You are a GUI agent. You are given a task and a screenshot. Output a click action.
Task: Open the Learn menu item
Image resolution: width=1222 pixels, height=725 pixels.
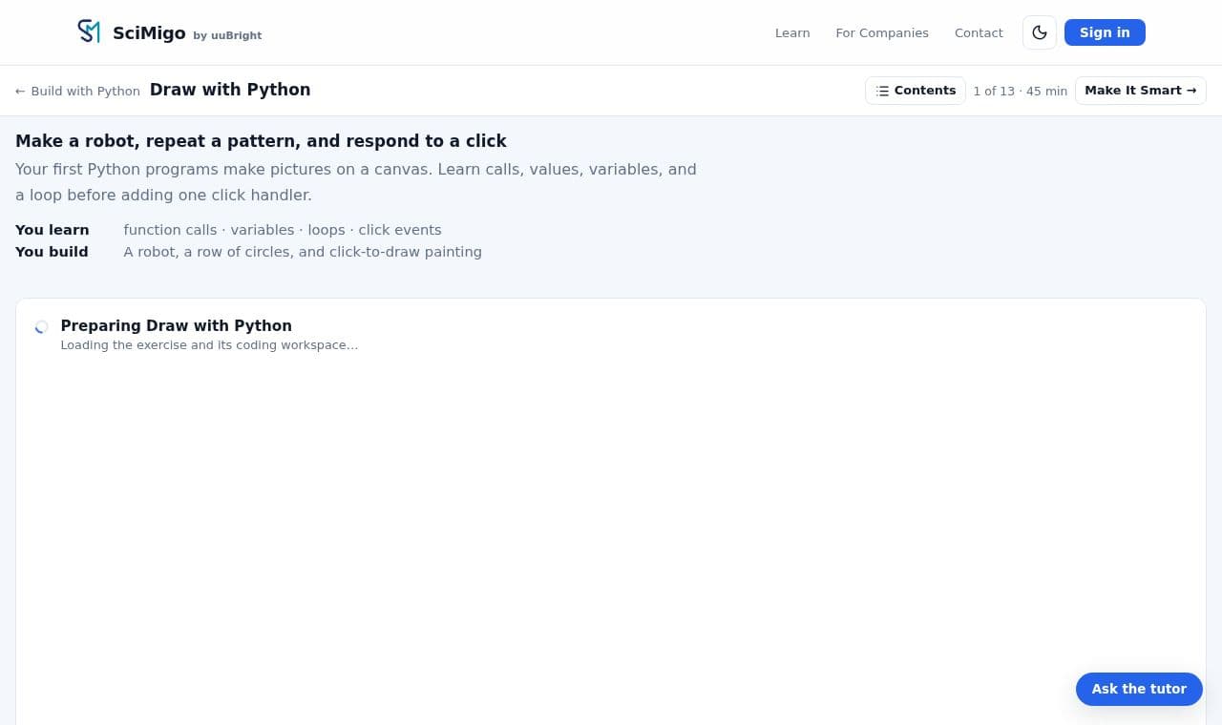(792, 32)
